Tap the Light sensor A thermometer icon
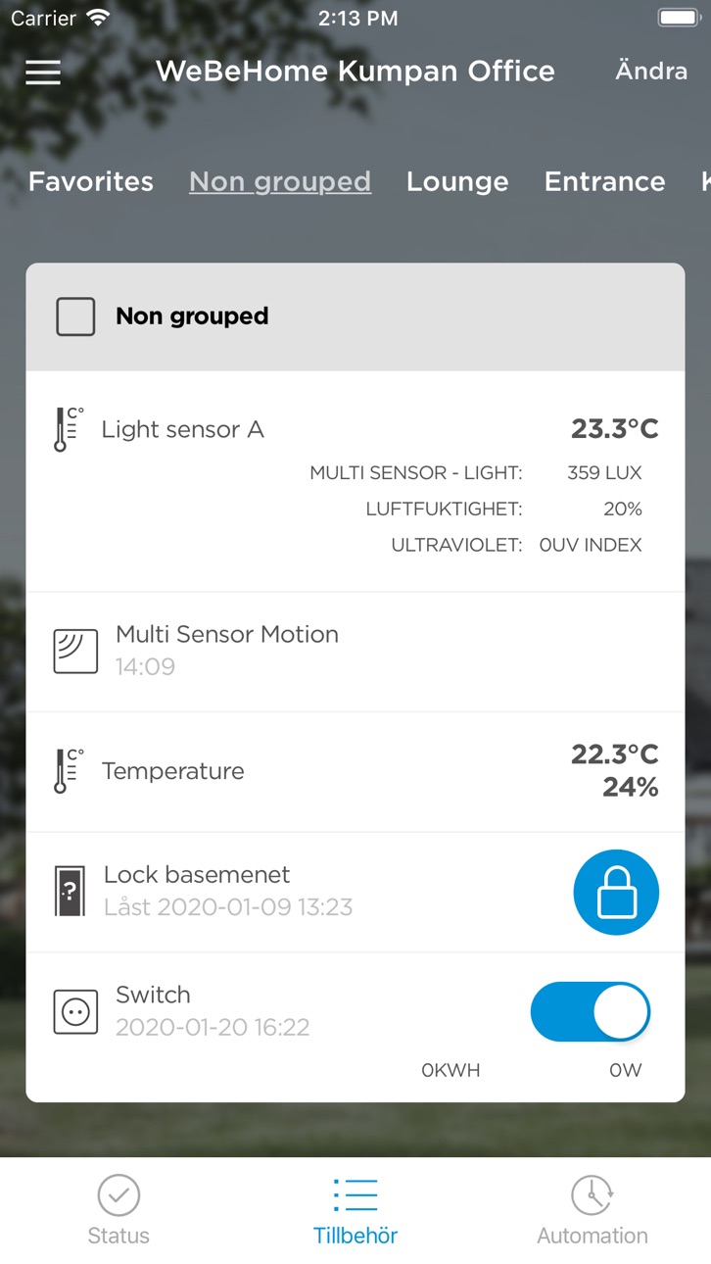Image resolution: width=711 pixels, height=1264 pixels. tap(69, 429)
